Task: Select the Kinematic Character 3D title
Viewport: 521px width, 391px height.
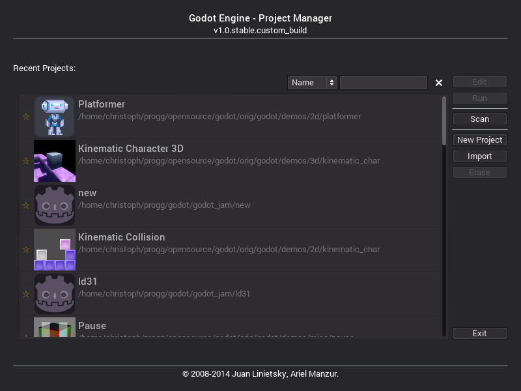Action: [x=131, y=149]
